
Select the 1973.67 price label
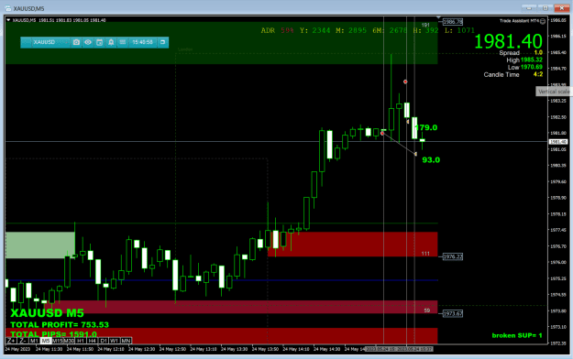tap(453, 313)
